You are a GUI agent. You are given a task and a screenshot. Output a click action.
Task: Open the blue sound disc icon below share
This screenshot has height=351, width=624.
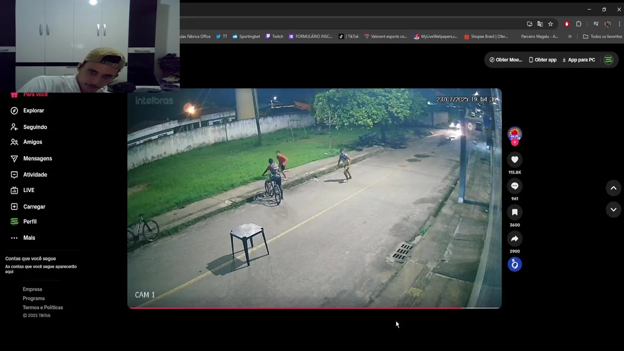[514, 264]
